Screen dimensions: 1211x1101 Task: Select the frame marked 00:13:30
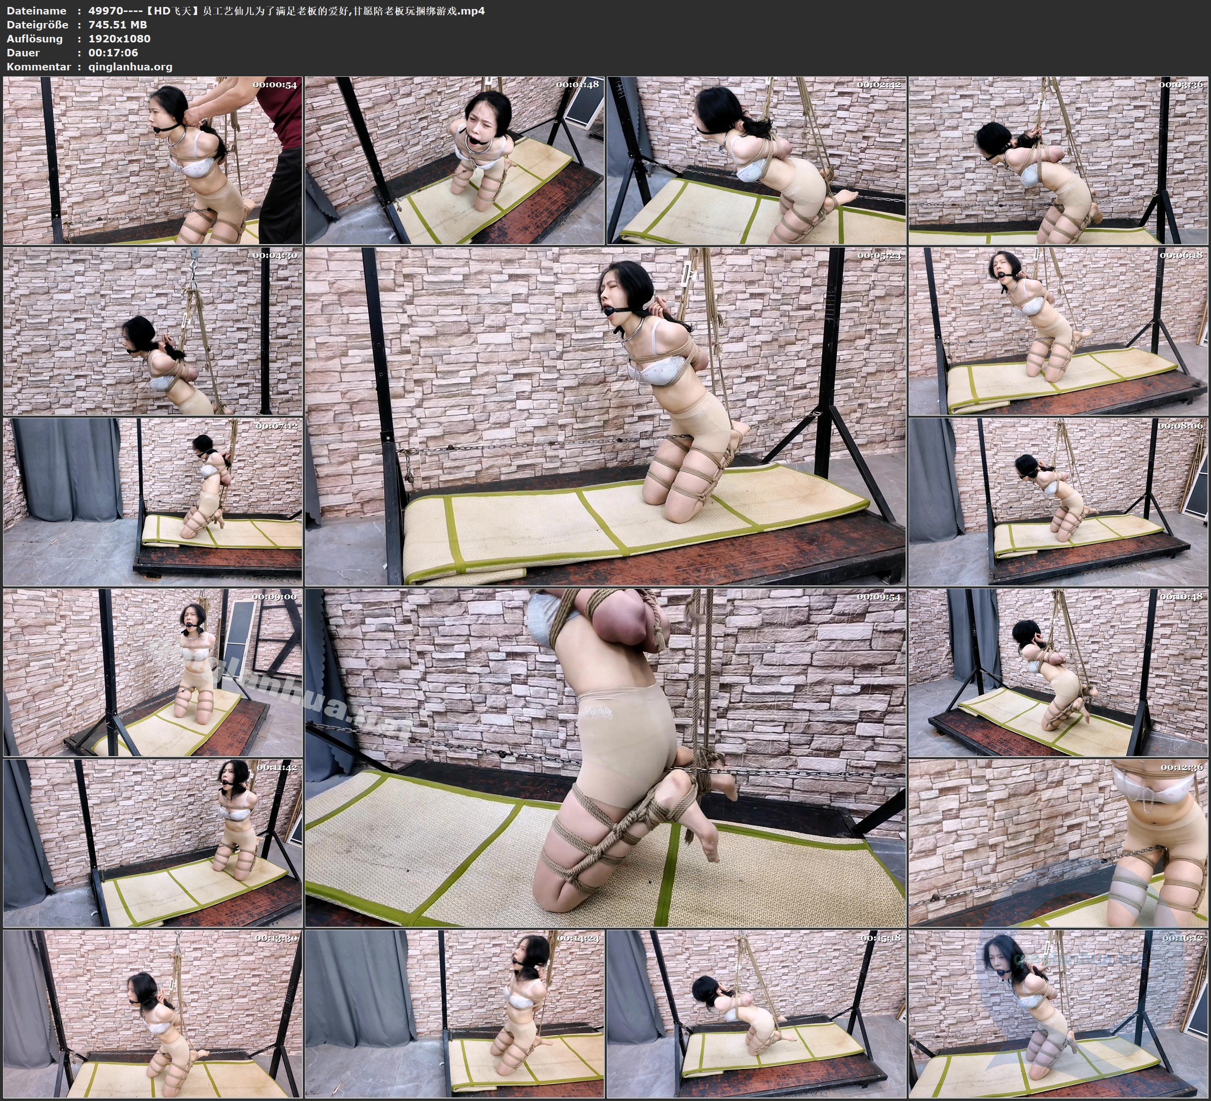[153, 1014]
